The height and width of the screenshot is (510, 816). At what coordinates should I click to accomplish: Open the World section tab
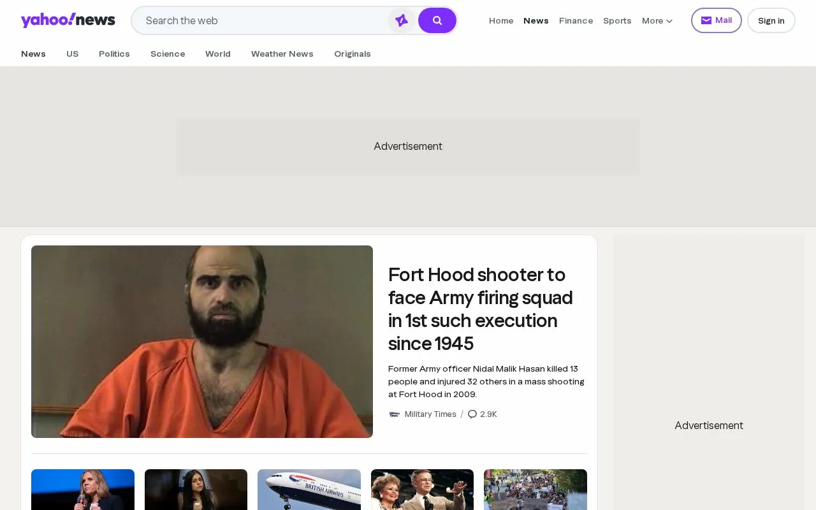[x=218, y=54]
